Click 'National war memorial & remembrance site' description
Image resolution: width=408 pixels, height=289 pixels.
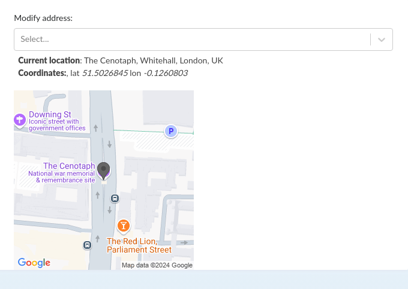point(62,177)
